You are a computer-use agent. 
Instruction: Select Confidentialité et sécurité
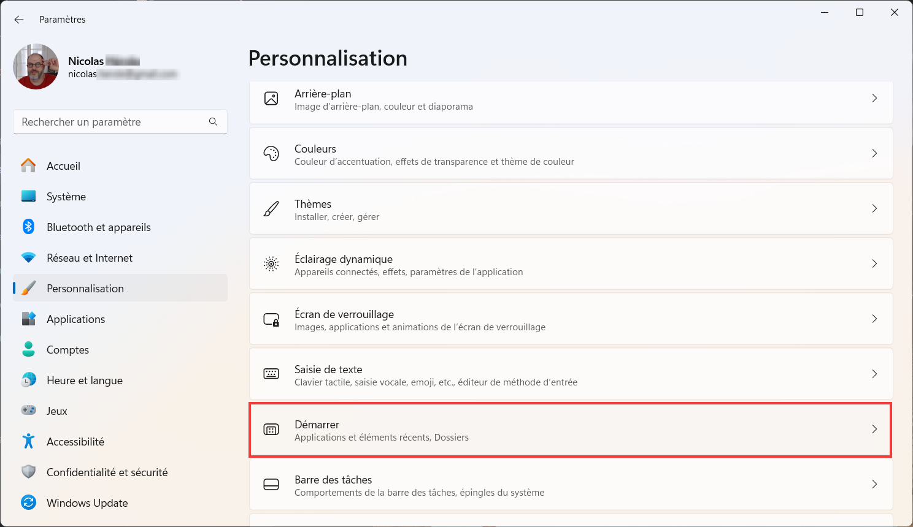point(120,472)
